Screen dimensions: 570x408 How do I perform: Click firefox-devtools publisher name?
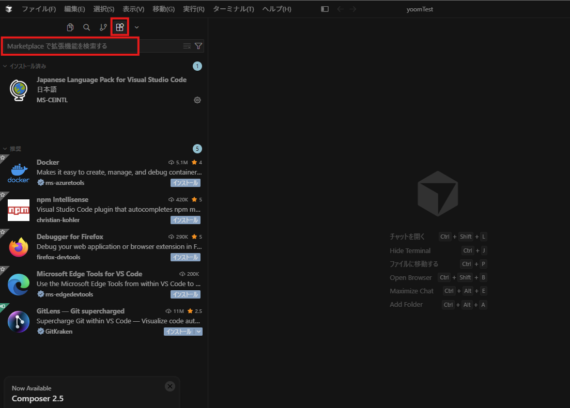point(58,257)
